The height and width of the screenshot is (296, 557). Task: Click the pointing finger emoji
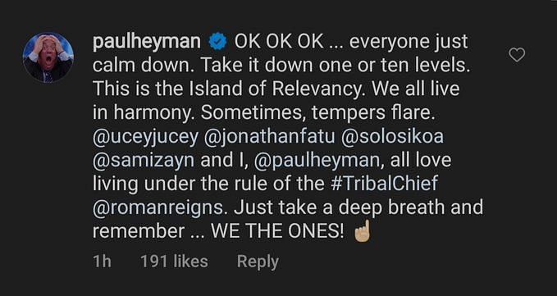click(x=362, y=231)
